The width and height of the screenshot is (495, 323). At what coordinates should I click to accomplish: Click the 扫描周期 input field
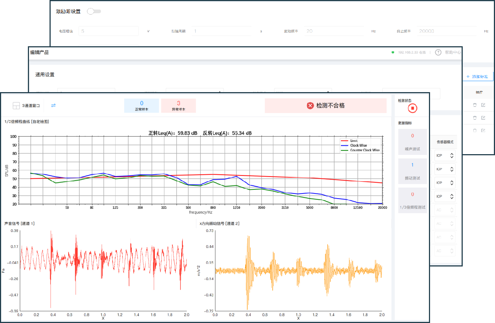221,31
